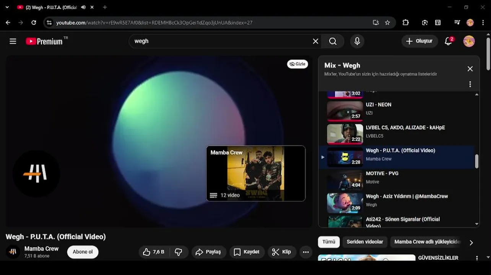Open the notifications bell

pyautogui.click(x=449, y=41)
